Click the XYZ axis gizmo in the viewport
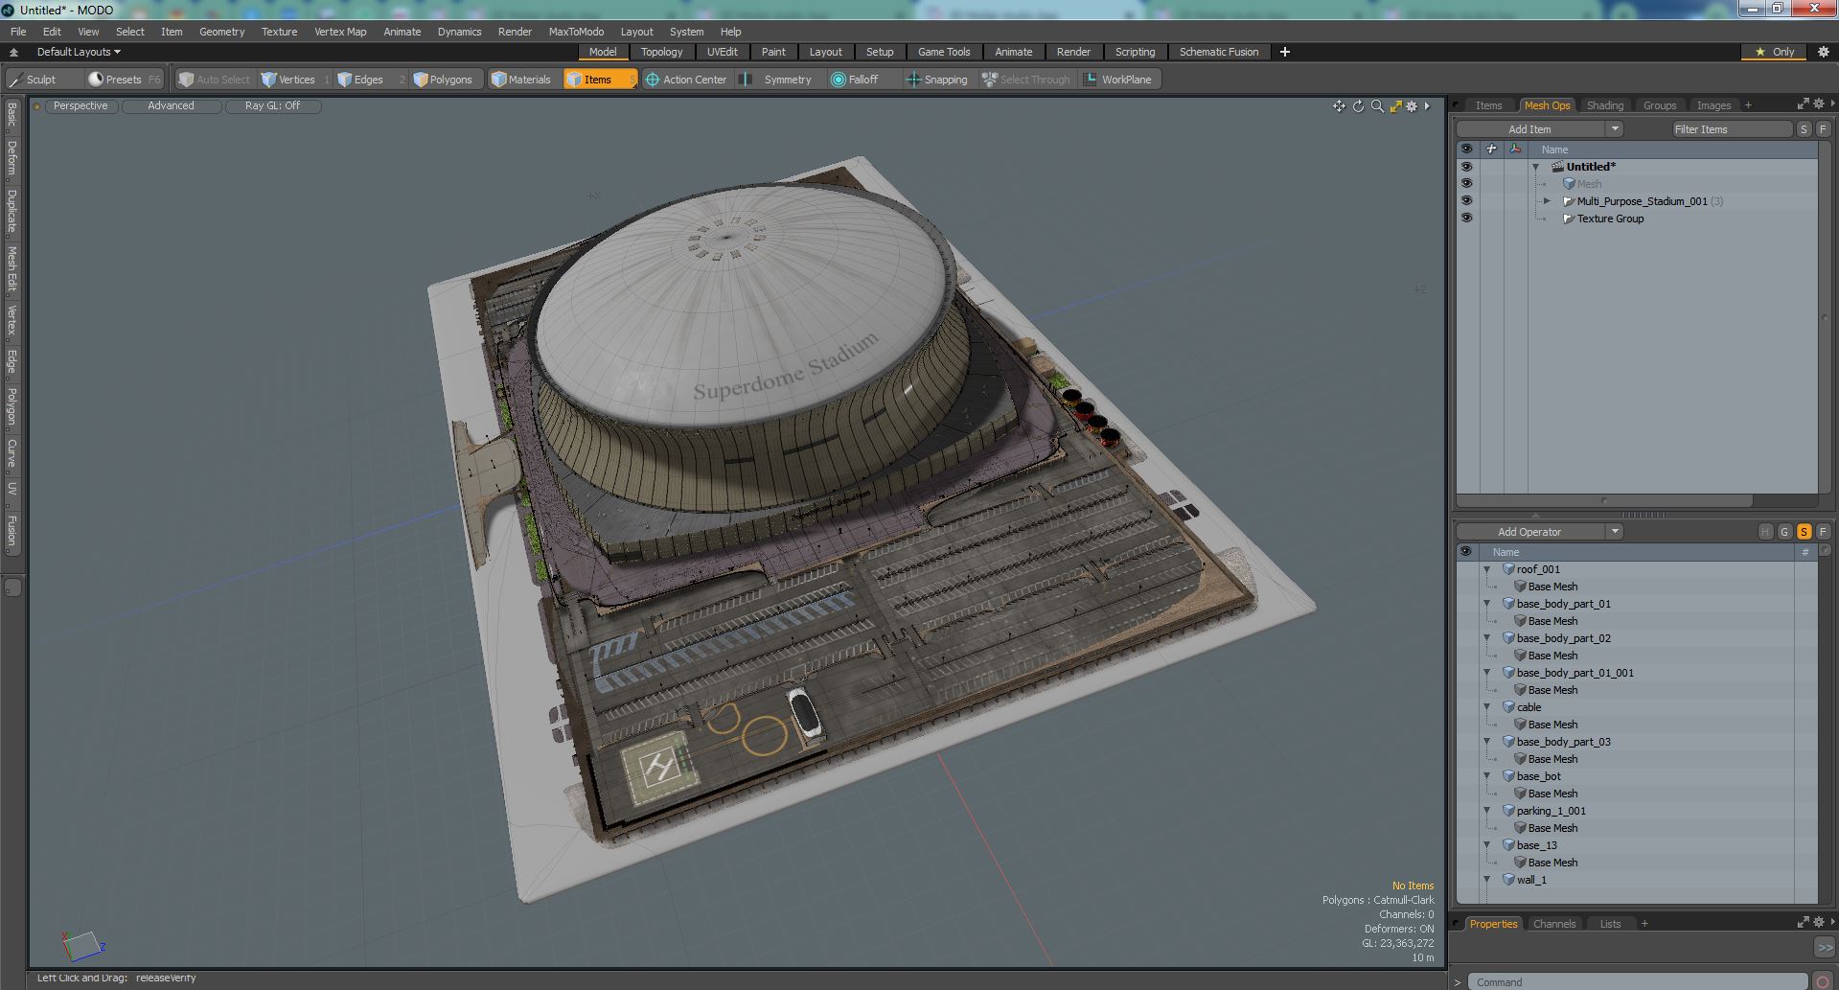This screenshot has width=1839, height=990. coord(83,946)
